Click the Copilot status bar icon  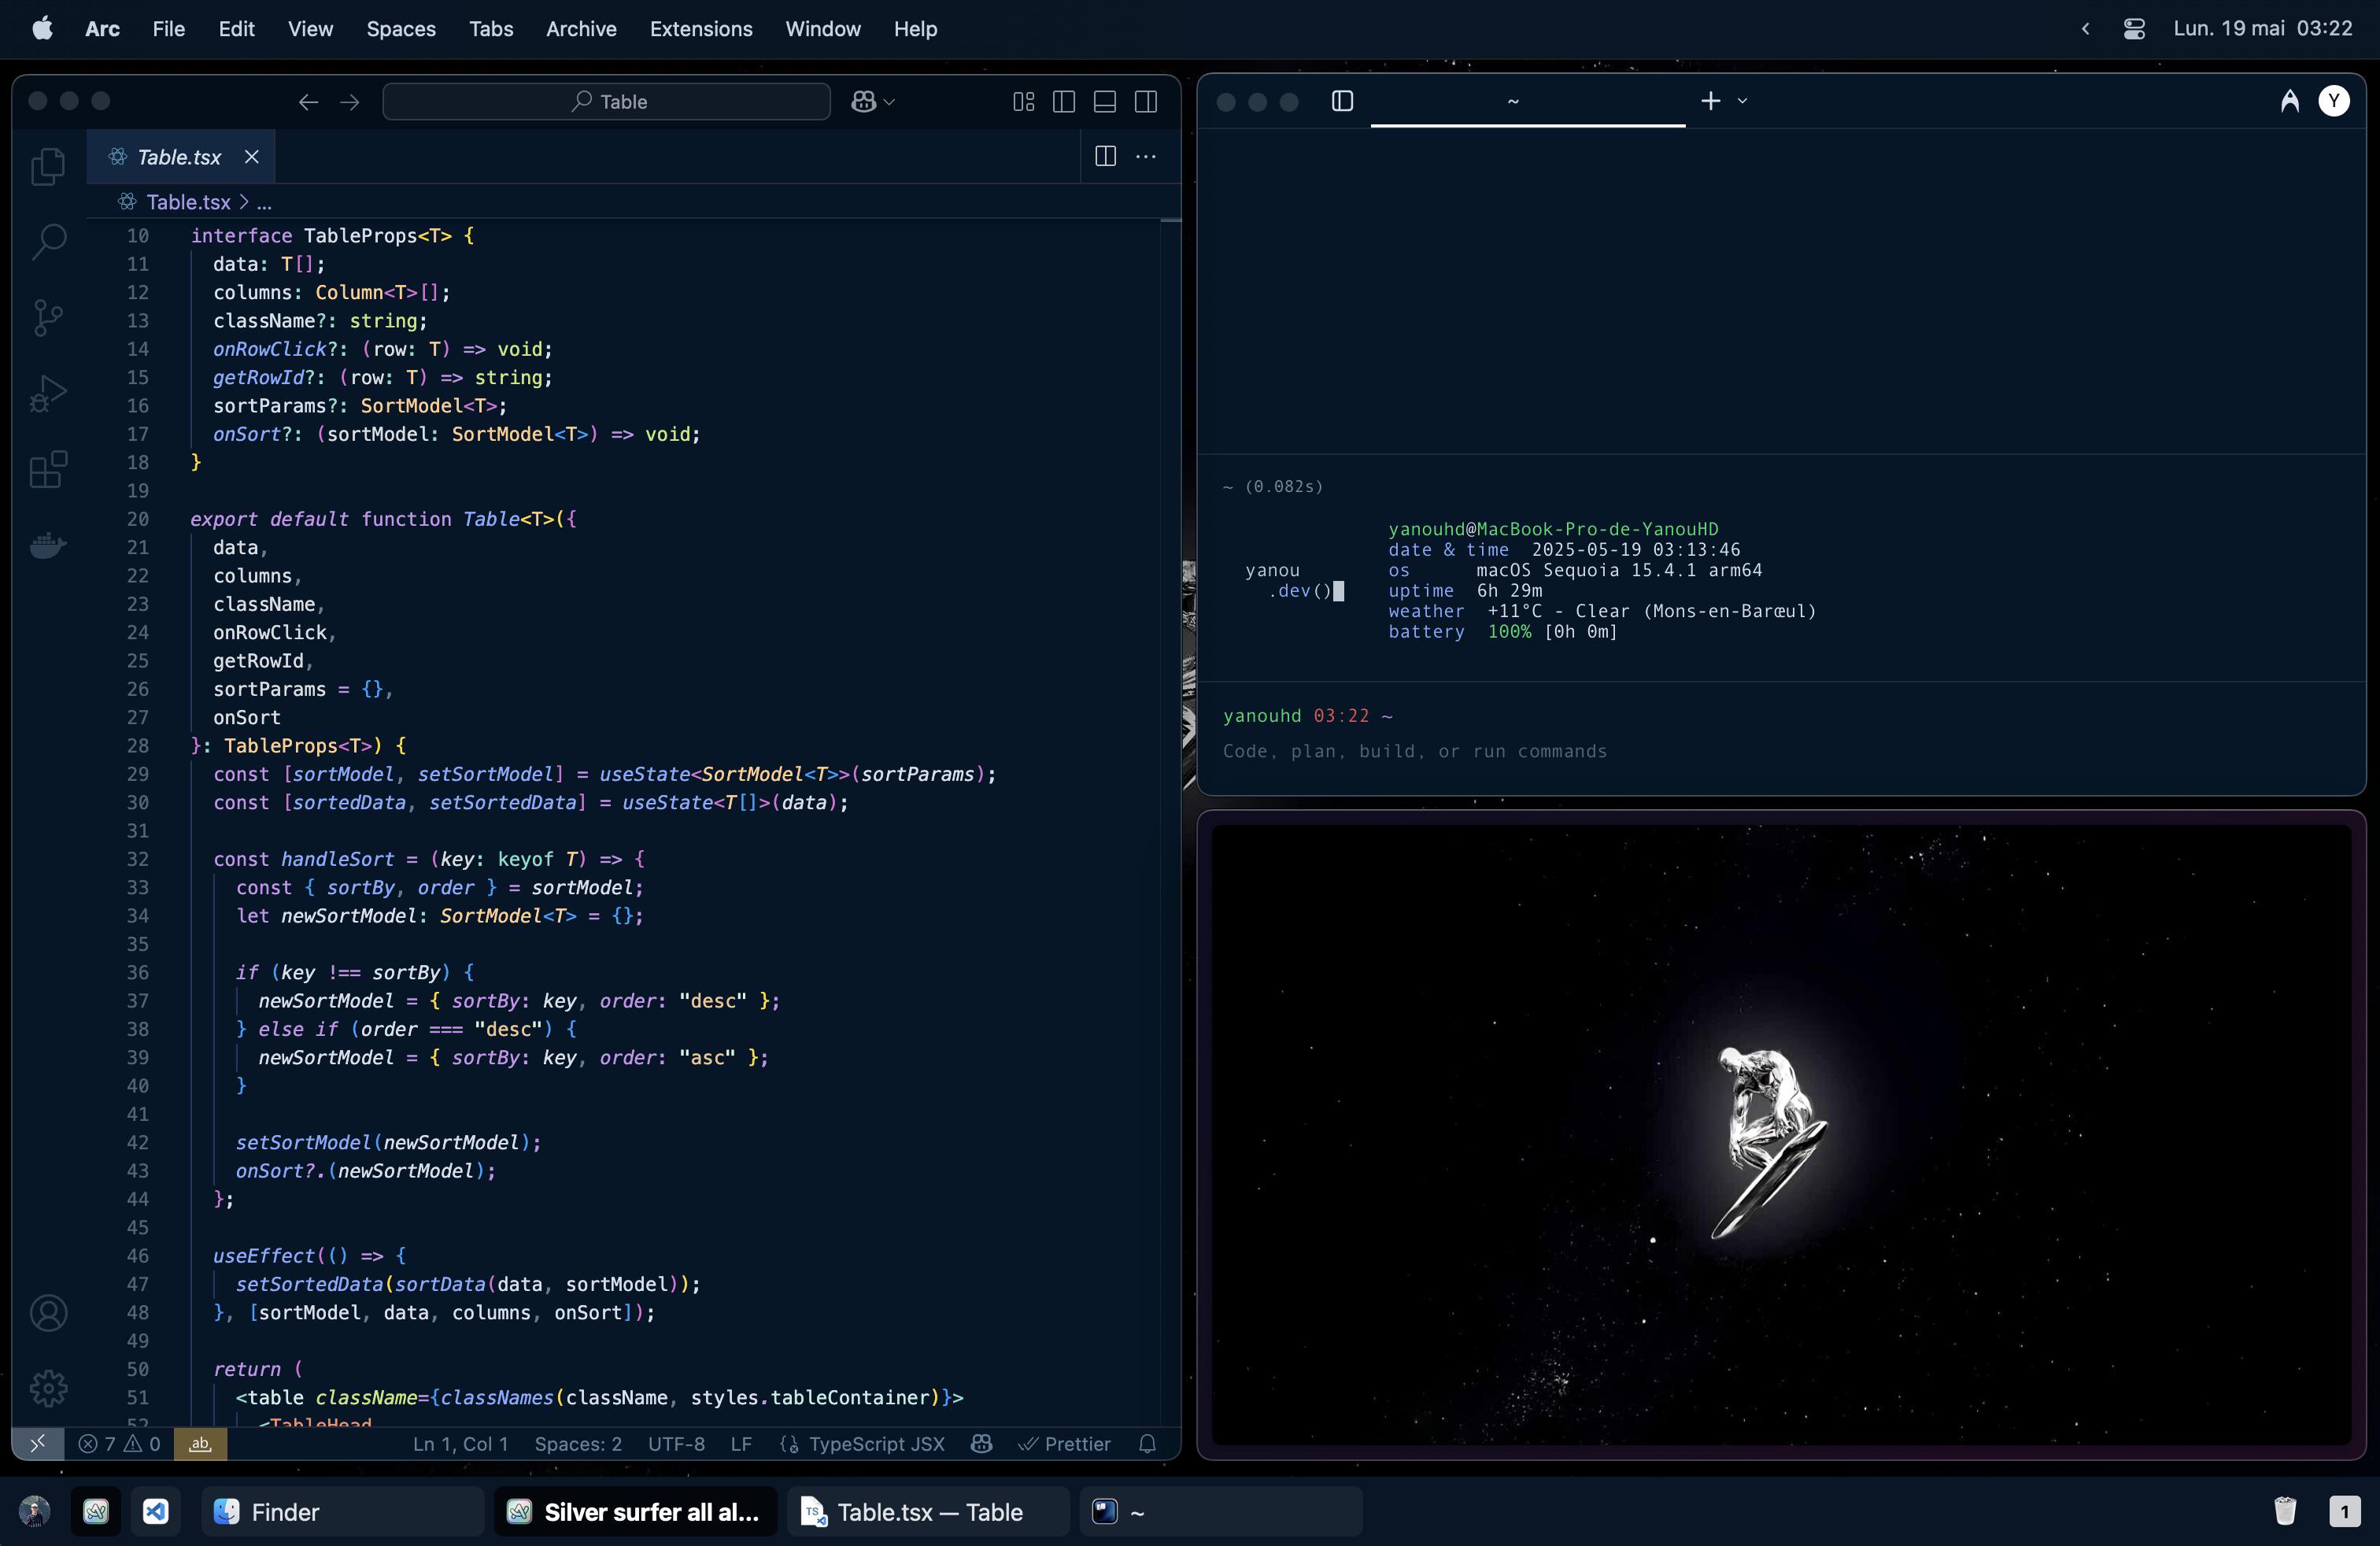(x=981, y=1443)
